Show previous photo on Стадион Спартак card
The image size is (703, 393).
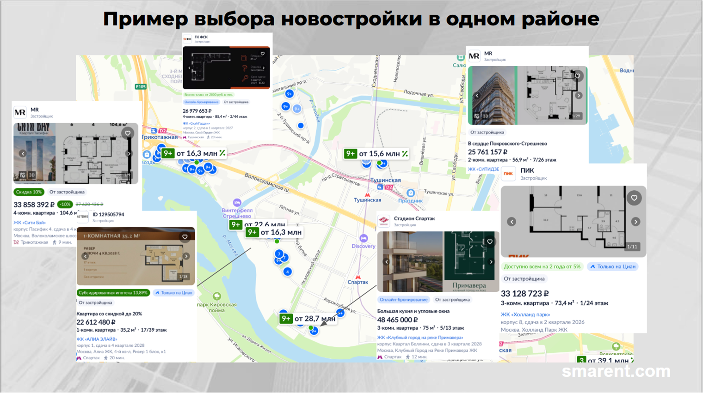point(387,262)
